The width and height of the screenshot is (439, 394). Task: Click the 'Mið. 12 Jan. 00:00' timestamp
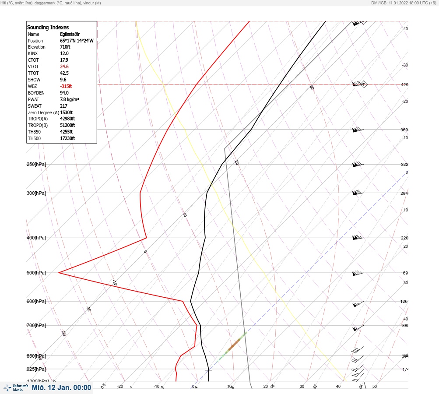(x=61, y=387)
